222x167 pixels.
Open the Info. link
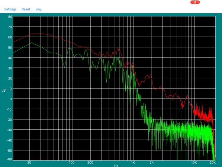coord(39,9)
